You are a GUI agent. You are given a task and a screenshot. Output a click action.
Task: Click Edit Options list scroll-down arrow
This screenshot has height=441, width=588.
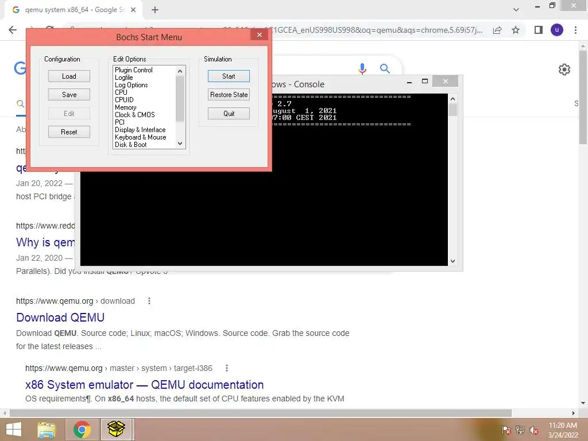[x=180, y=144]
